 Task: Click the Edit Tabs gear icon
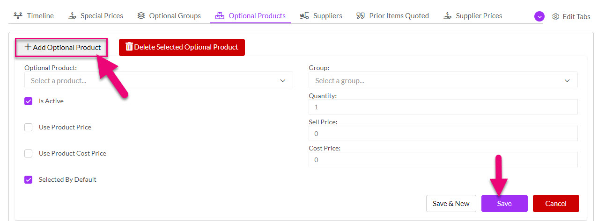pos(556,16)
